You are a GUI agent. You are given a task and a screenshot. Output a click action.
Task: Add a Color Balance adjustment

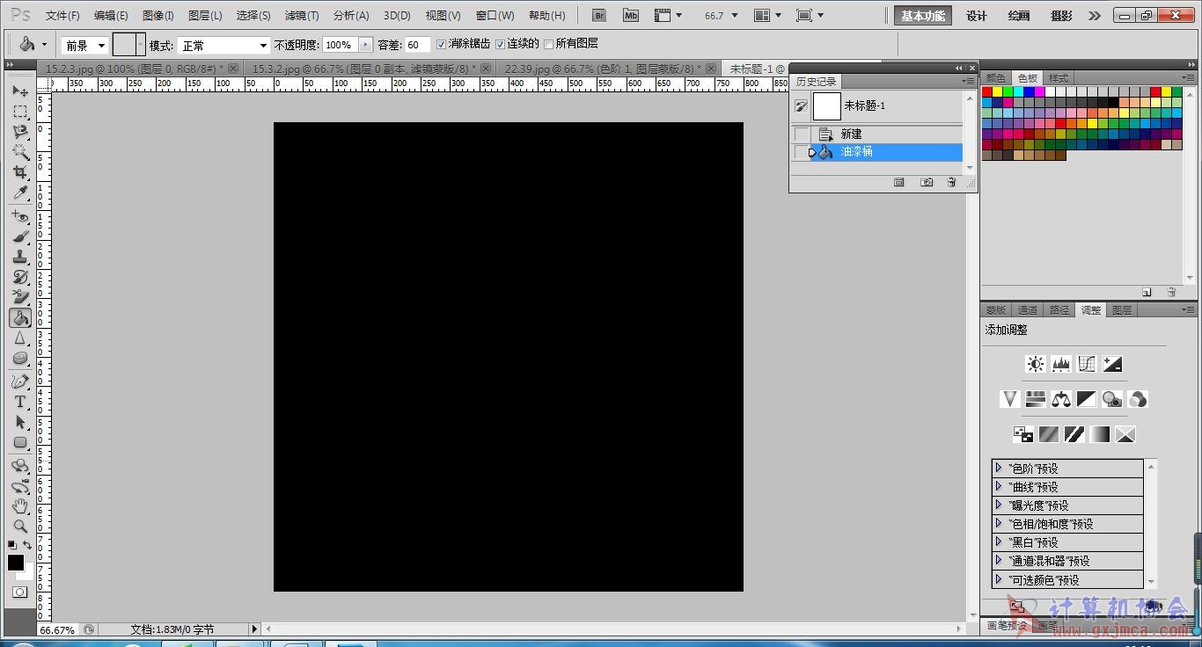(x=1060, y=399)
